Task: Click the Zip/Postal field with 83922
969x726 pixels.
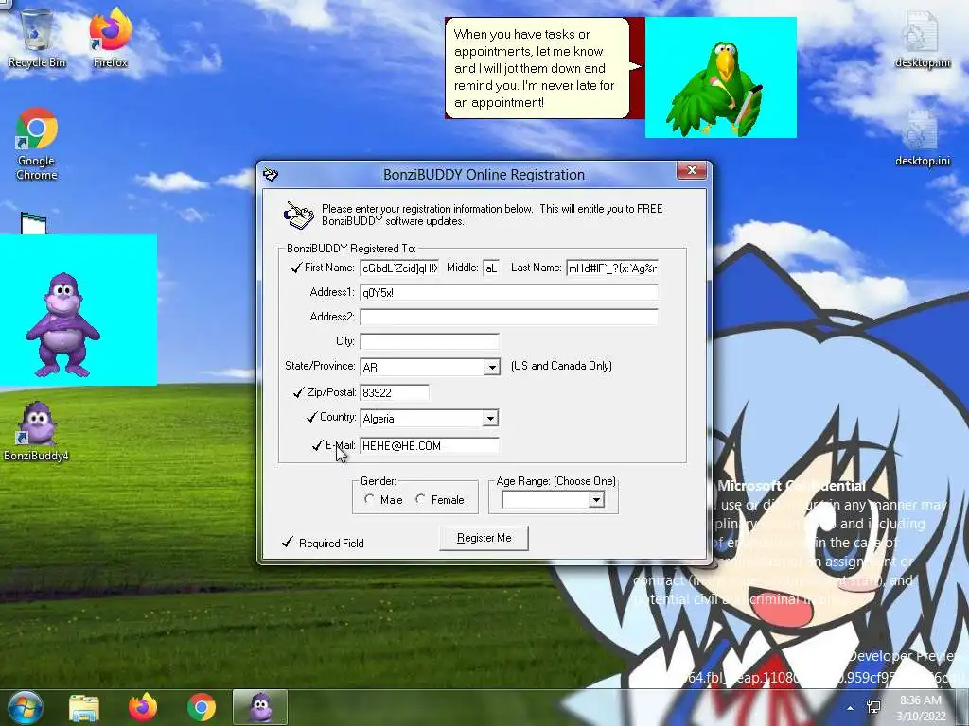Action: pyautogui.click(x=395, y=392)
